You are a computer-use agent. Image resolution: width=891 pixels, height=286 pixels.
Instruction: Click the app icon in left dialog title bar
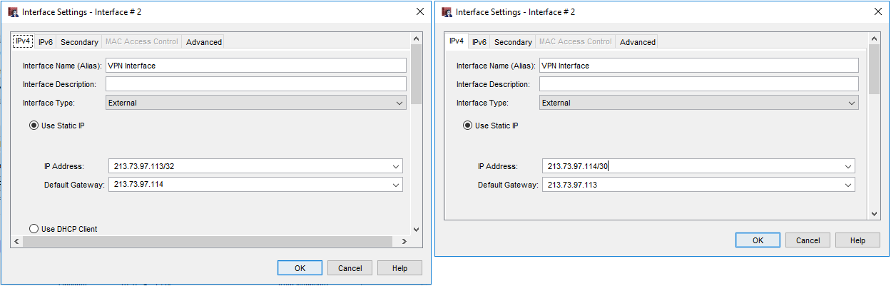point(13,12)
